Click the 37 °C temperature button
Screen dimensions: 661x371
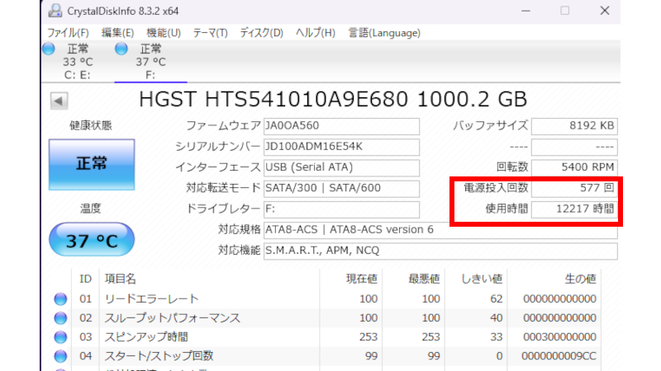[x=92, y=240]
